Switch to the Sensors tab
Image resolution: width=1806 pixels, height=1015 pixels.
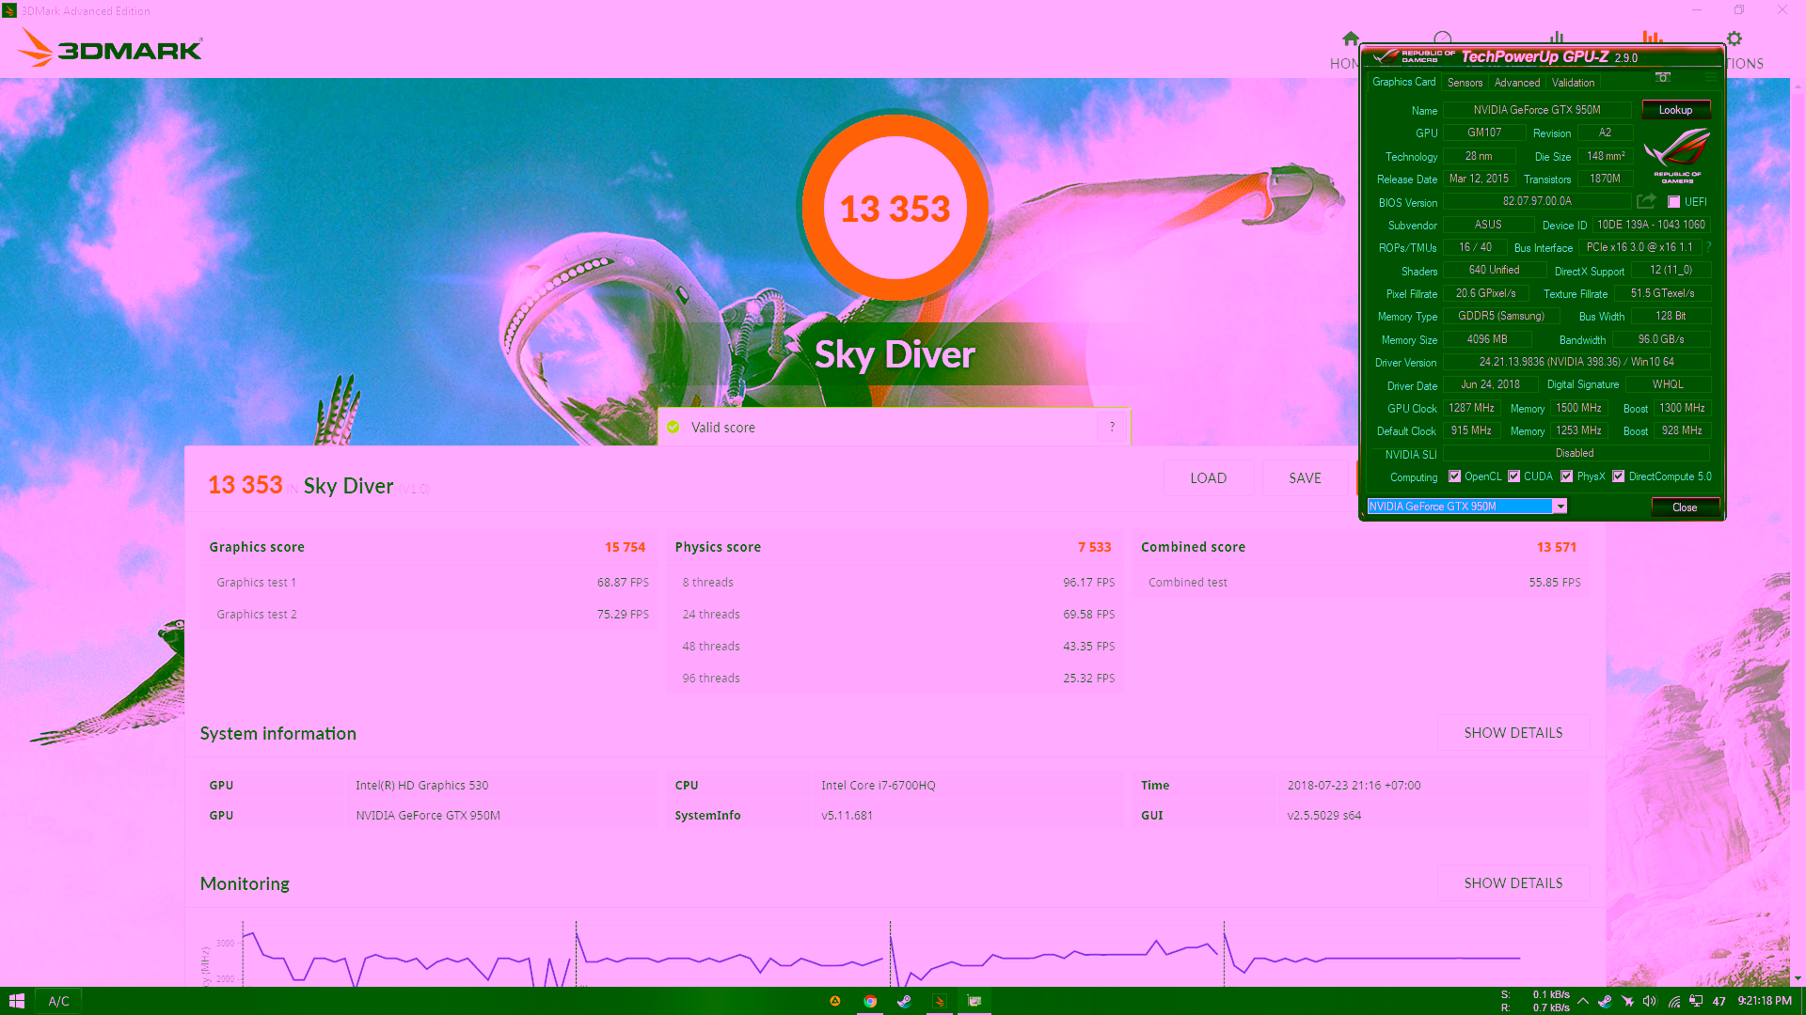point(1465,83)
